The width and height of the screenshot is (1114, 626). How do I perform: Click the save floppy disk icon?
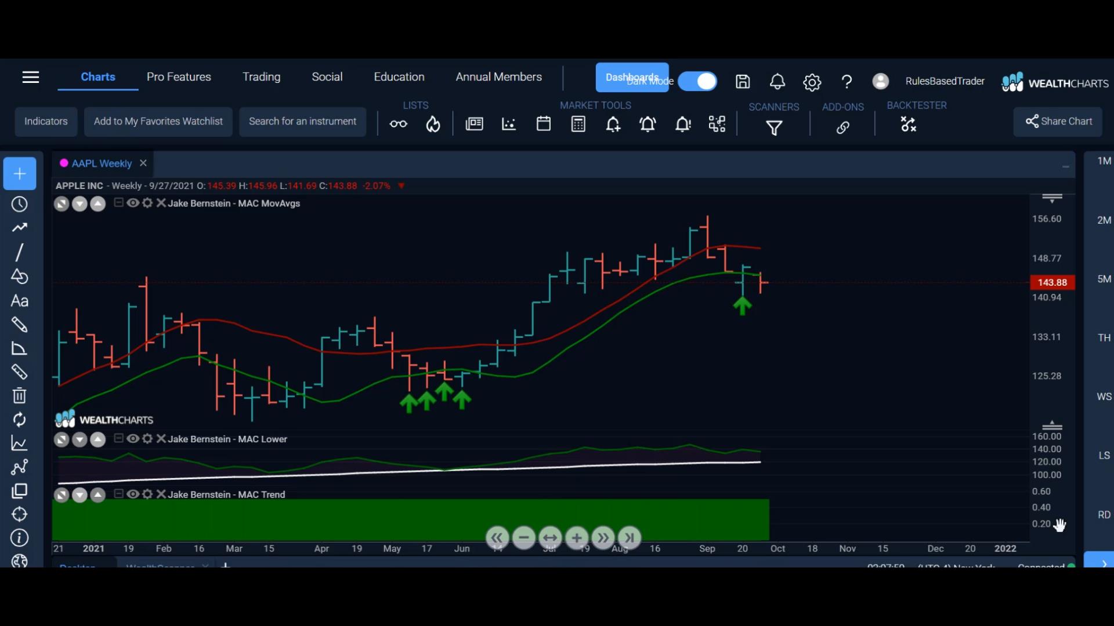pos(743,82)
